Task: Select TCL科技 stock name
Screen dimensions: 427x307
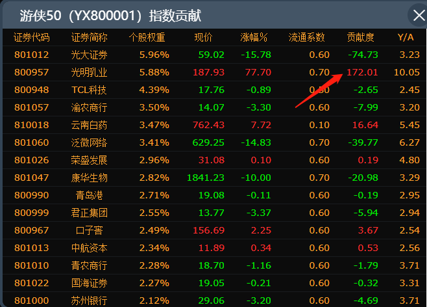Action: point(89,90)
